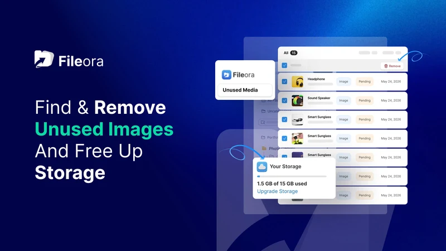Click the 1.5 GB of 15 GB used text
This screenshot has width=446, height=251.
pos(282,184)
